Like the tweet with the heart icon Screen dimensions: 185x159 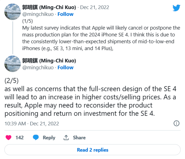click(x=9, y=138)
